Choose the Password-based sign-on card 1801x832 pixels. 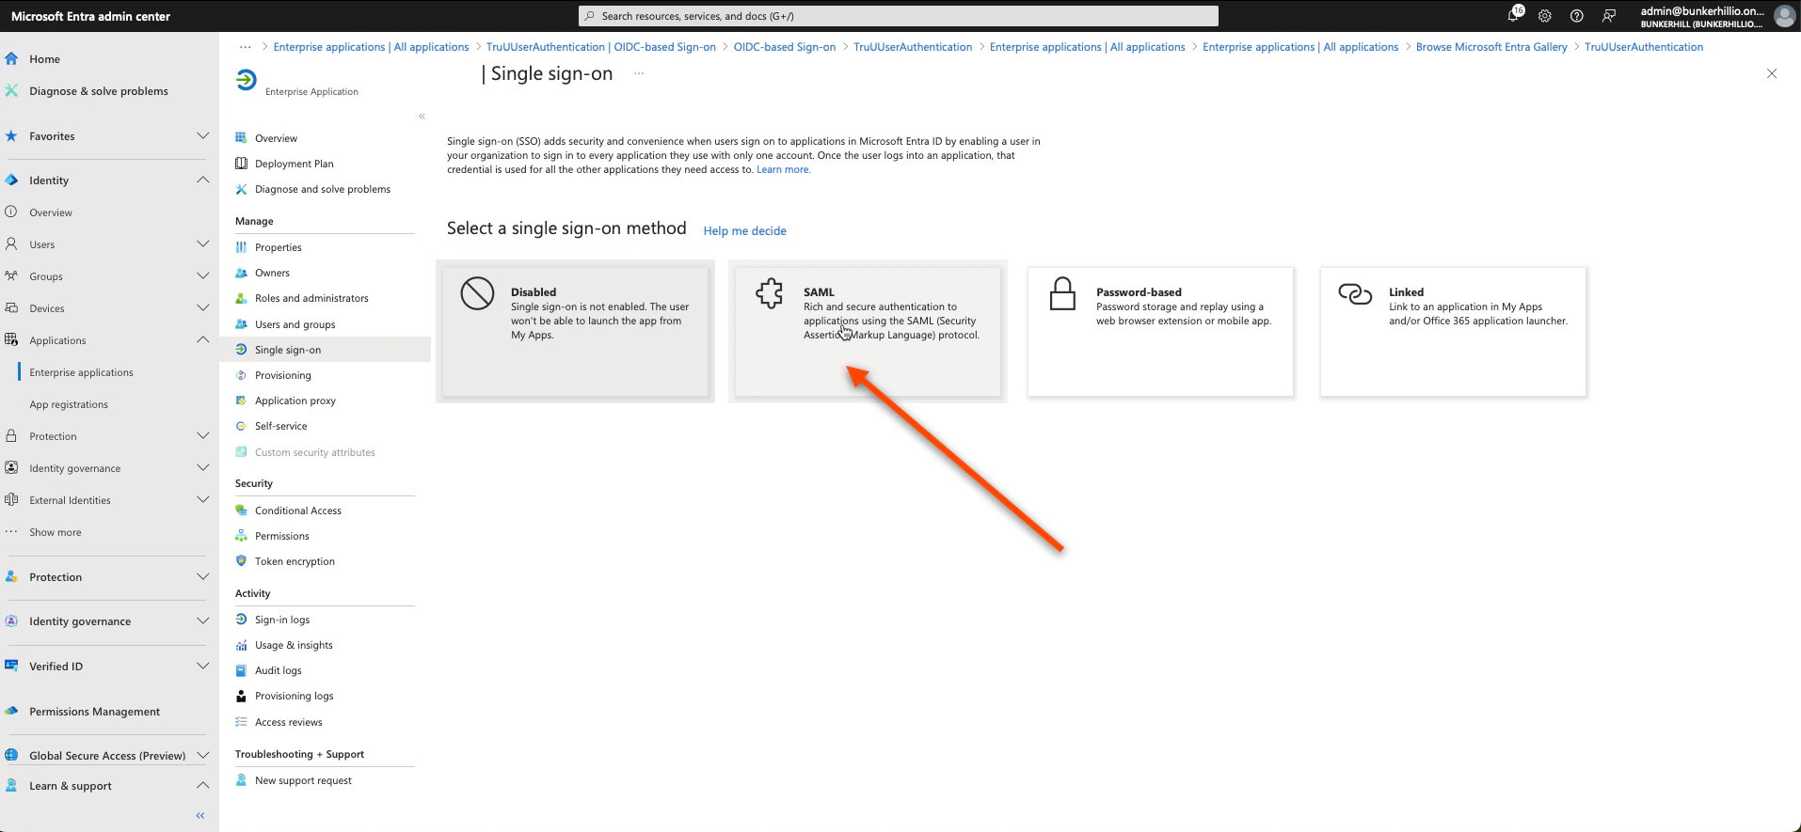tap(1160, 331)
